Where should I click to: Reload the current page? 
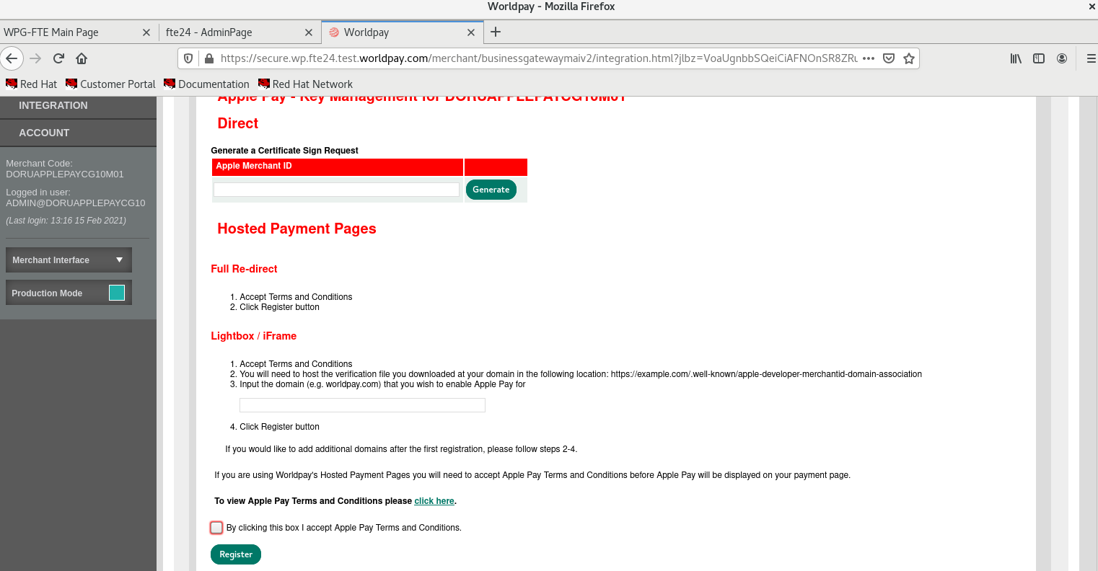click(x=58, y=58)
